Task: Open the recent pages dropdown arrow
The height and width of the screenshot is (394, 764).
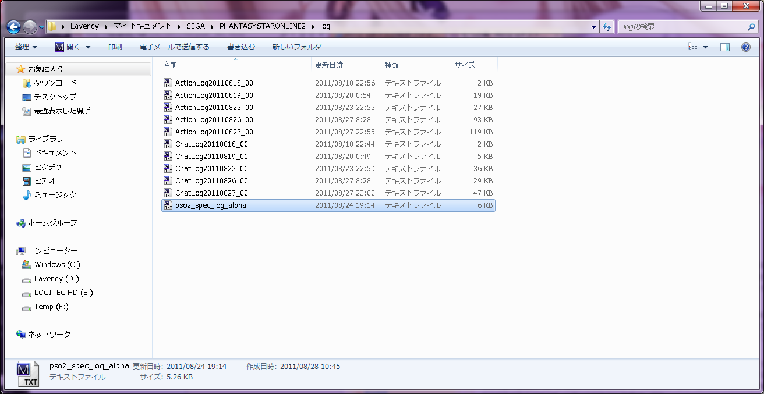Action: click(41, 27)
